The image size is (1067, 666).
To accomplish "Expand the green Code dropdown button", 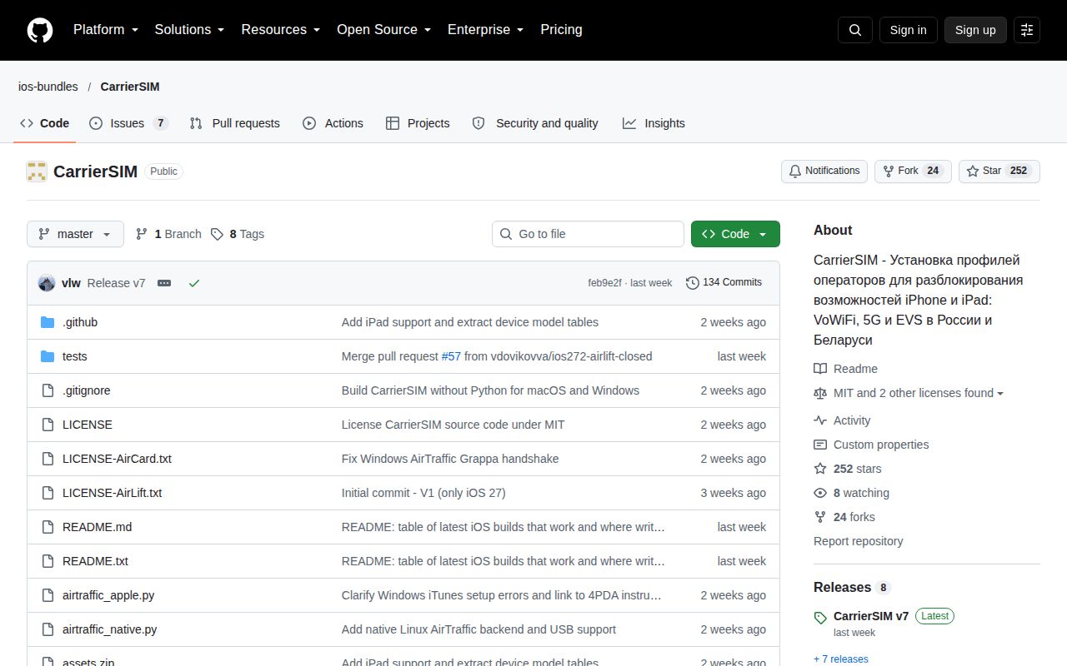I will (x=735, y=234).
